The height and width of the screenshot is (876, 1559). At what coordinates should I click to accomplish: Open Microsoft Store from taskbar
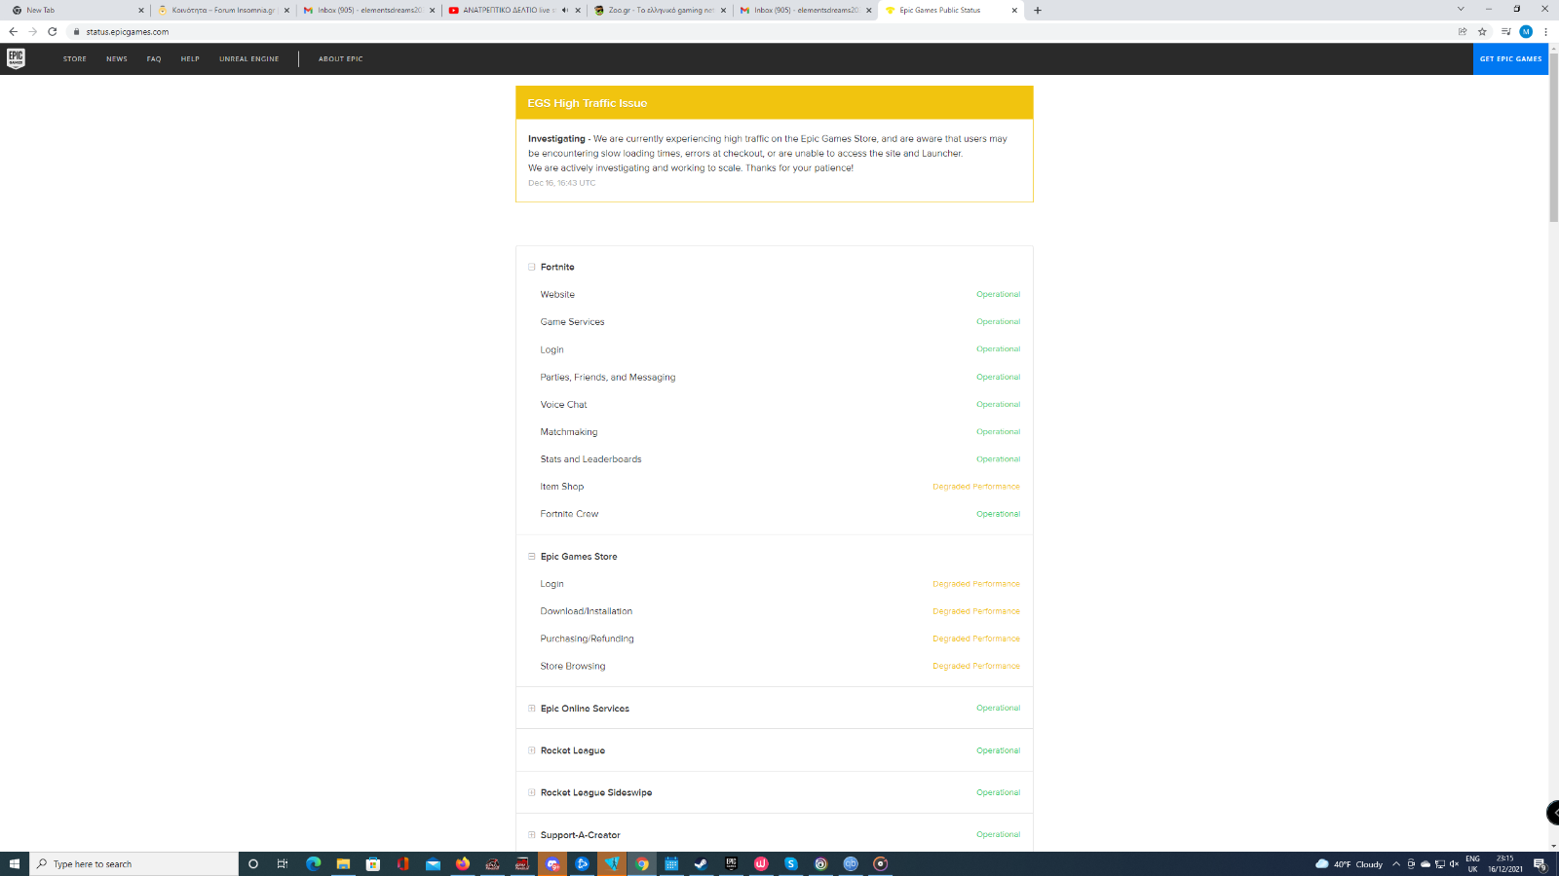click(x=372, y=863)
